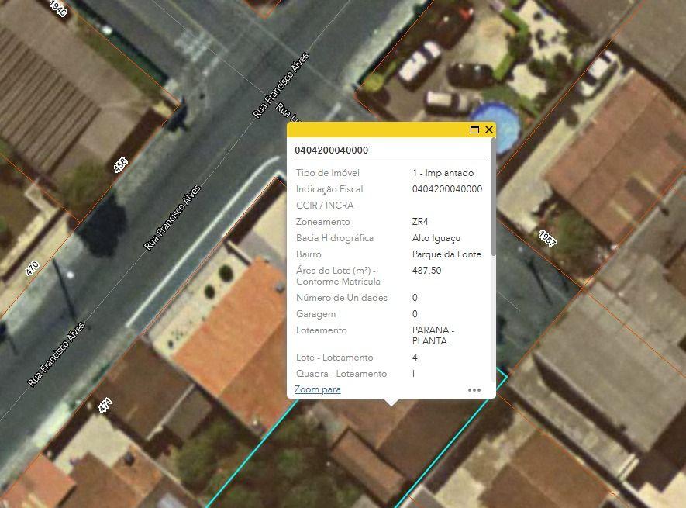Click the CCIR / INCRA field label
Viewport: 686px width, 508px height.
click(x=324, y=205)
